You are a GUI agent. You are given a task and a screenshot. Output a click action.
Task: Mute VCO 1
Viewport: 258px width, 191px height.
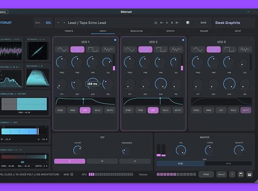coord(110,110)
